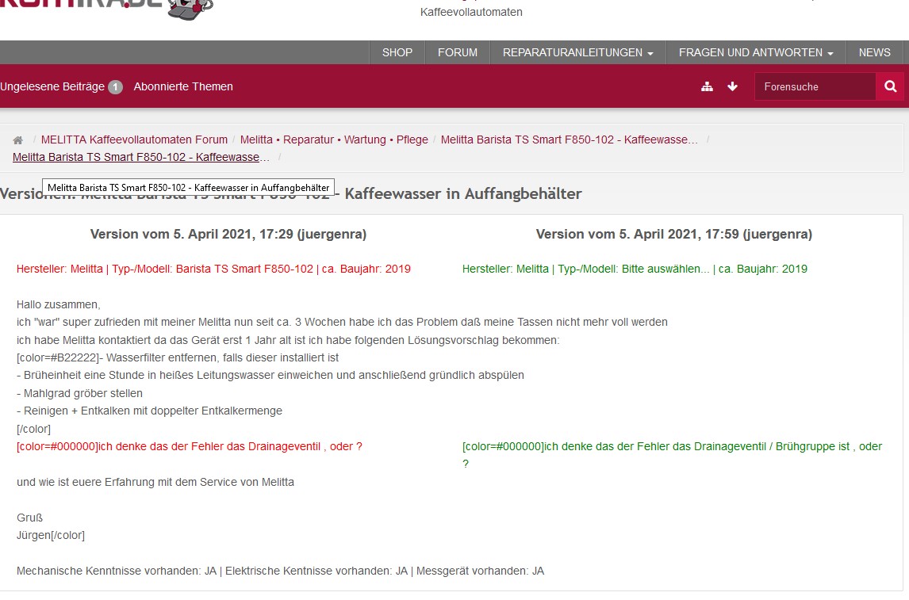Expand the REPARATURANLEITUNGEN dropdown
Viewport: 909px width, 600px height.
(578, 52)
